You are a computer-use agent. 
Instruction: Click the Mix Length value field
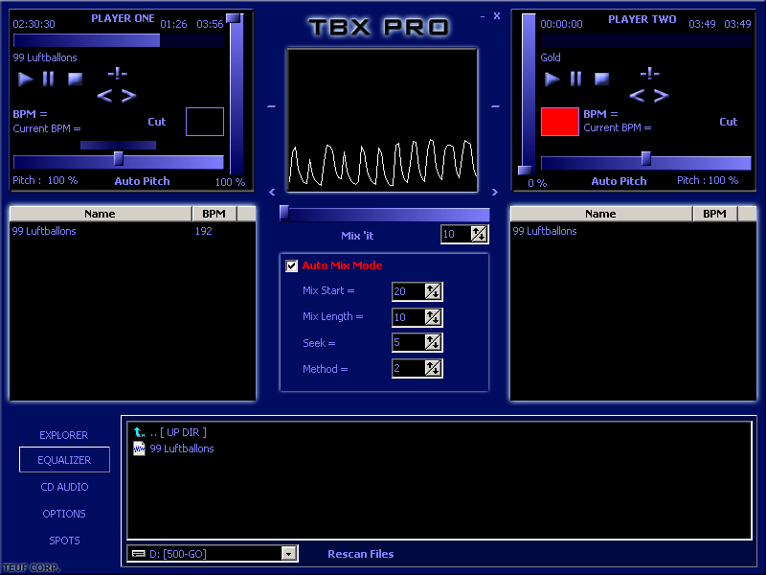[x=409, y=317]
